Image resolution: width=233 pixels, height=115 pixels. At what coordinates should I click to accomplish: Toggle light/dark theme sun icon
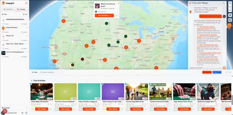point(23,113)
